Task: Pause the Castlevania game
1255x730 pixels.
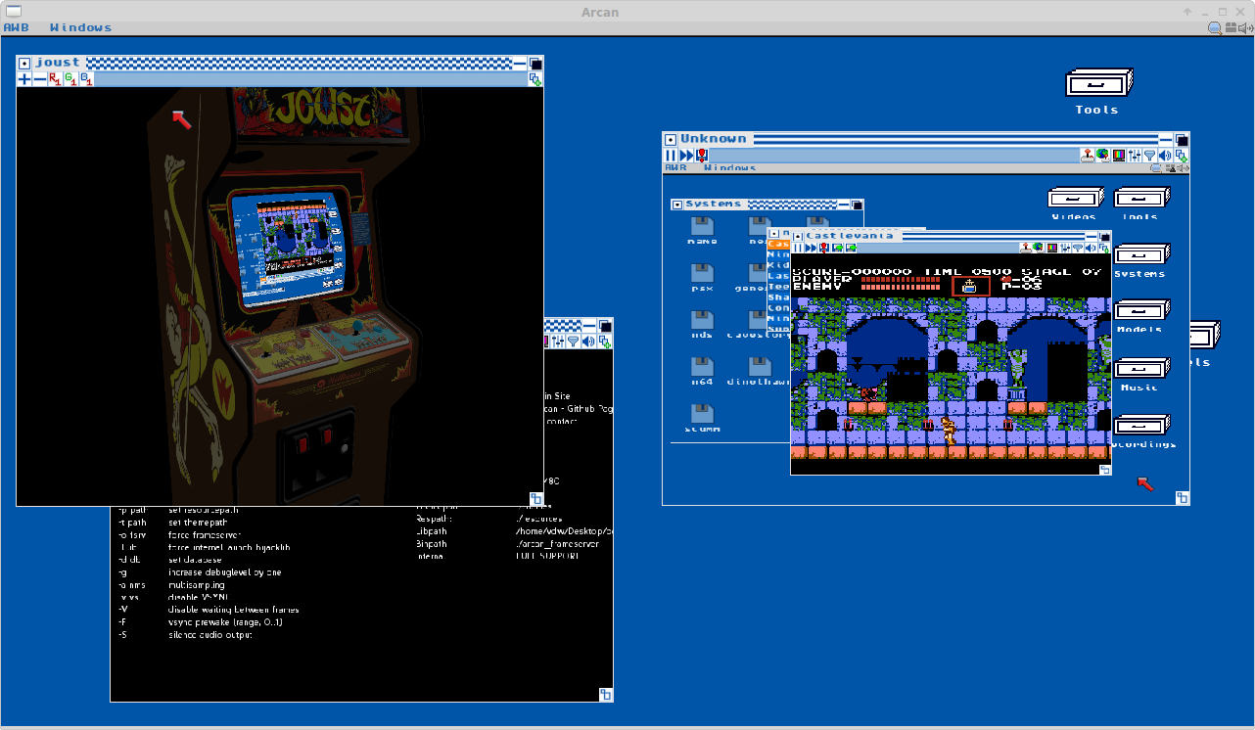Action: 797,248
